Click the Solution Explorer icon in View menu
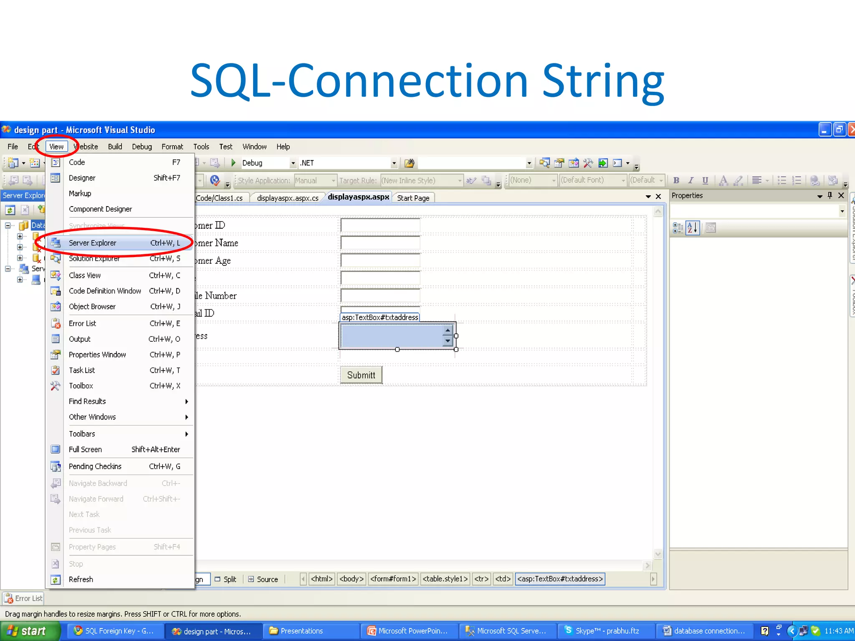 (x=56, y=259)
